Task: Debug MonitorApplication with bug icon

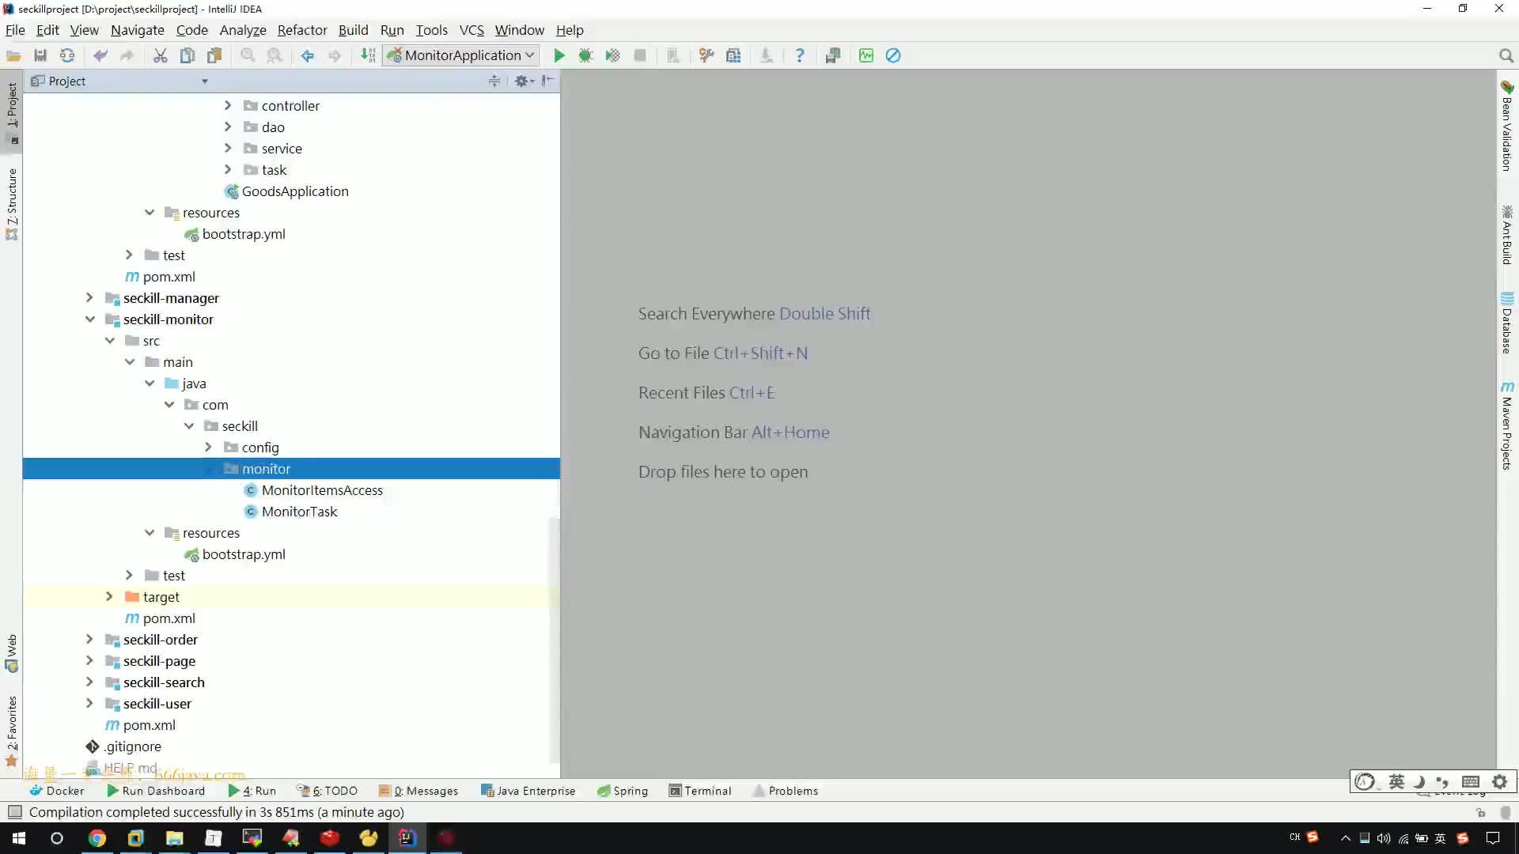Action: point(585,55)
